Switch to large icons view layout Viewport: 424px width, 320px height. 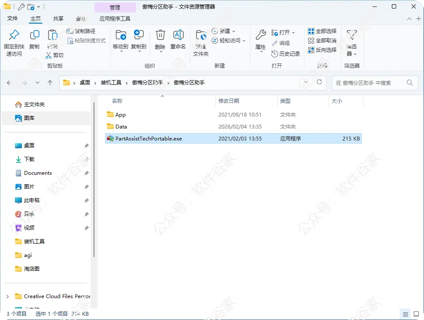pos(416,314)
